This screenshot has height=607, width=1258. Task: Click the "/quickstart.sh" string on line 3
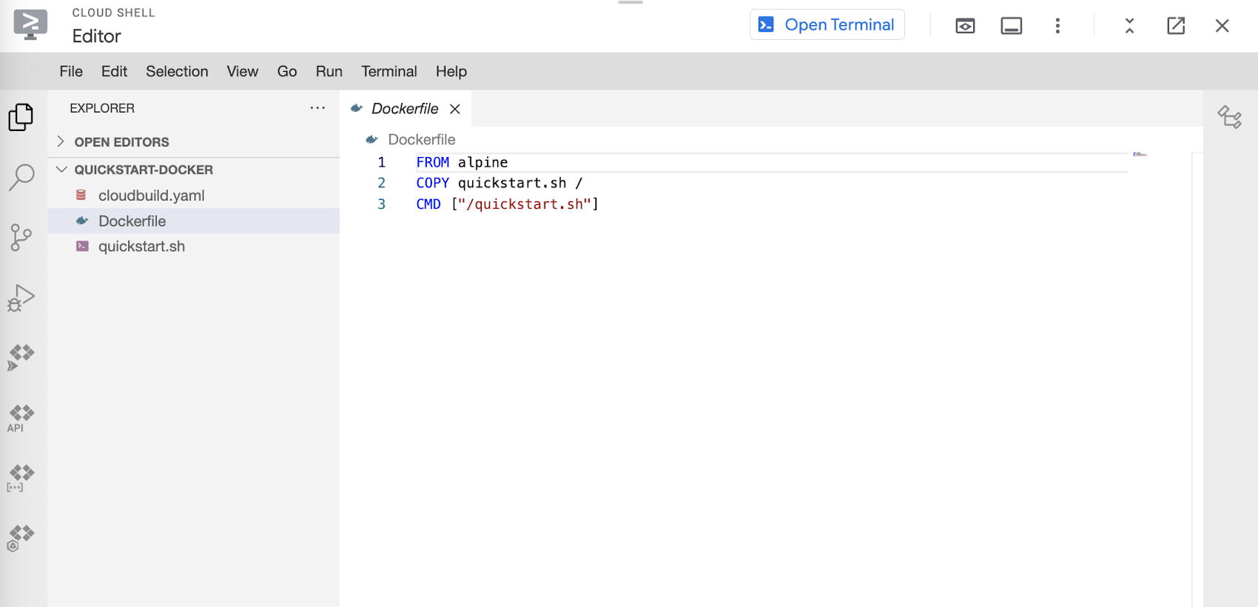[x=525, y=204]
